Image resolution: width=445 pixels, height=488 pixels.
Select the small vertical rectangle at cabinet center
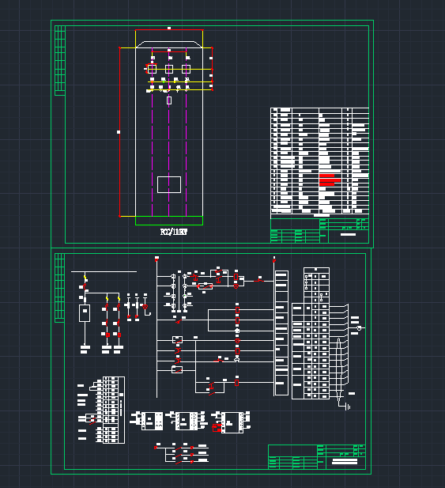169,100
